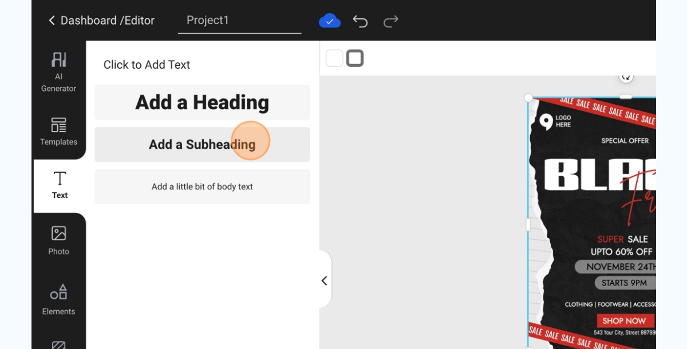Go back to Dashboard using back arrow
687x349 pixels.
click(x=52, y=21)
